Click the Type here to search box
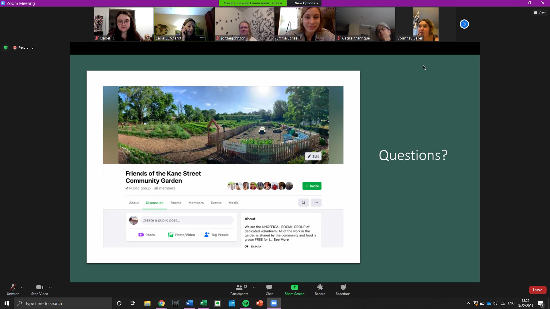Viewport: 550px width, 309px height. click(63, 303)
